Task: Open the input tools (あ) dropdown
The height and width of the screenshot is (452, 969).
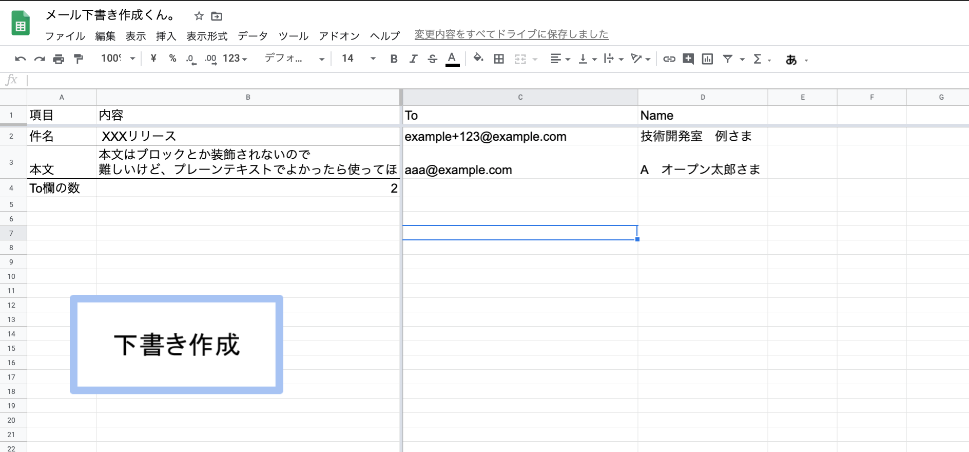Action: coord(797,60)
